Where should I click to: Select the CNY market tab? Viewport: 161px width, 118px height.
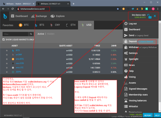pos(55,25)
